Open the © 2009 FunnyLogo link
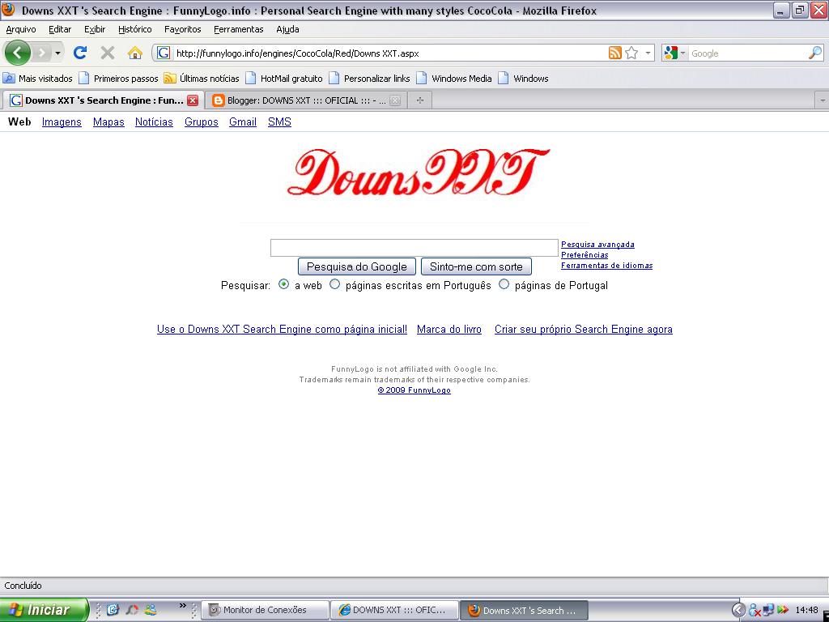 (414, 390)
